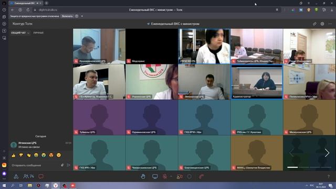Select the Blagoveshchenskaya CRB avatar tile

tap(204, 153)
